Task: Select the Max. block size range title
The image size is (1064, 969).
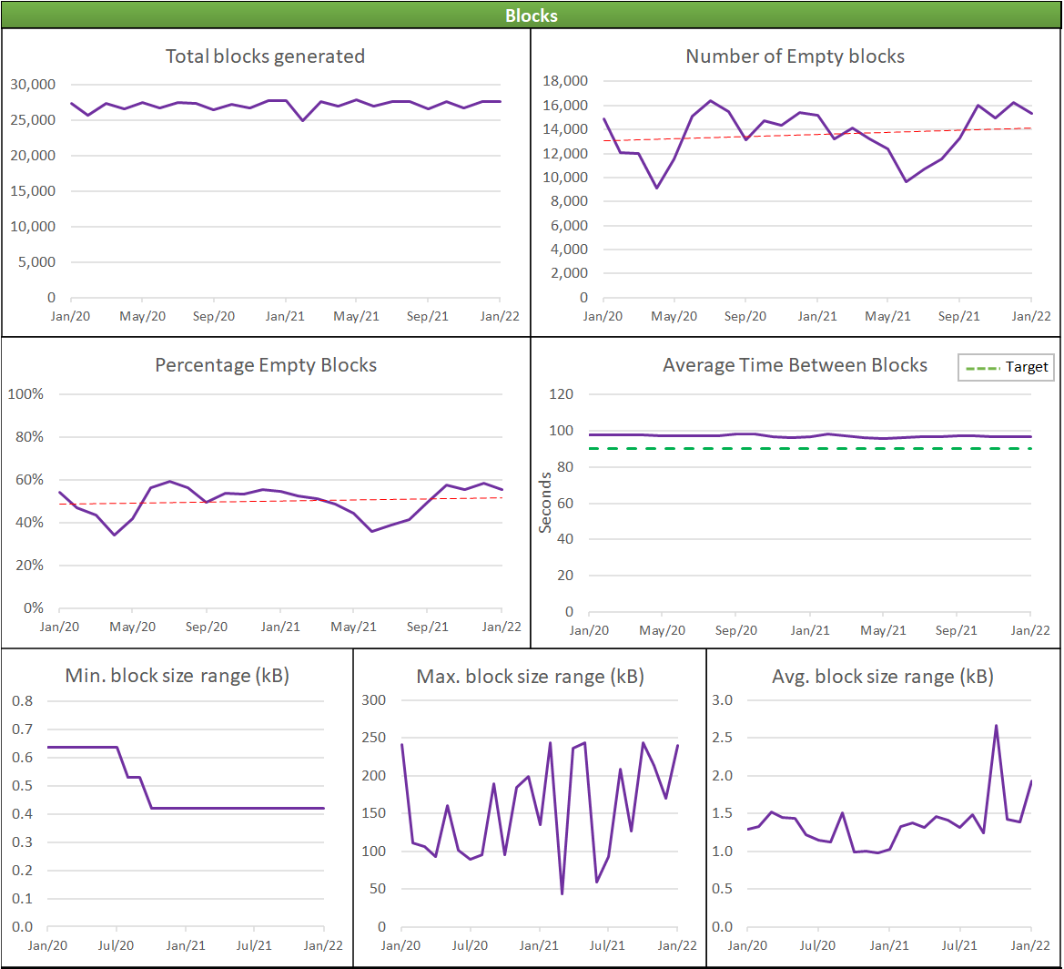Action: pos(530,677)
